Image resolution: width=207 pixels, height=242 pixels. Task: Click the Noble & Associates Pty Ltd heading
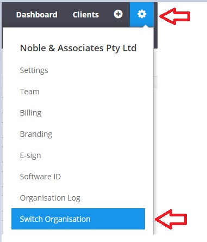click(x=78, y=48)
